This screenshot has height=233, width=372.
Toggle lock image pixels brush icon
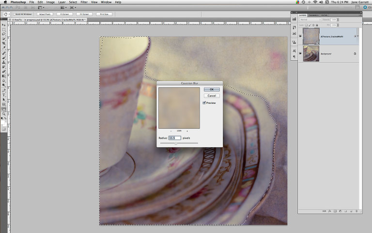(x=310, y=25)
